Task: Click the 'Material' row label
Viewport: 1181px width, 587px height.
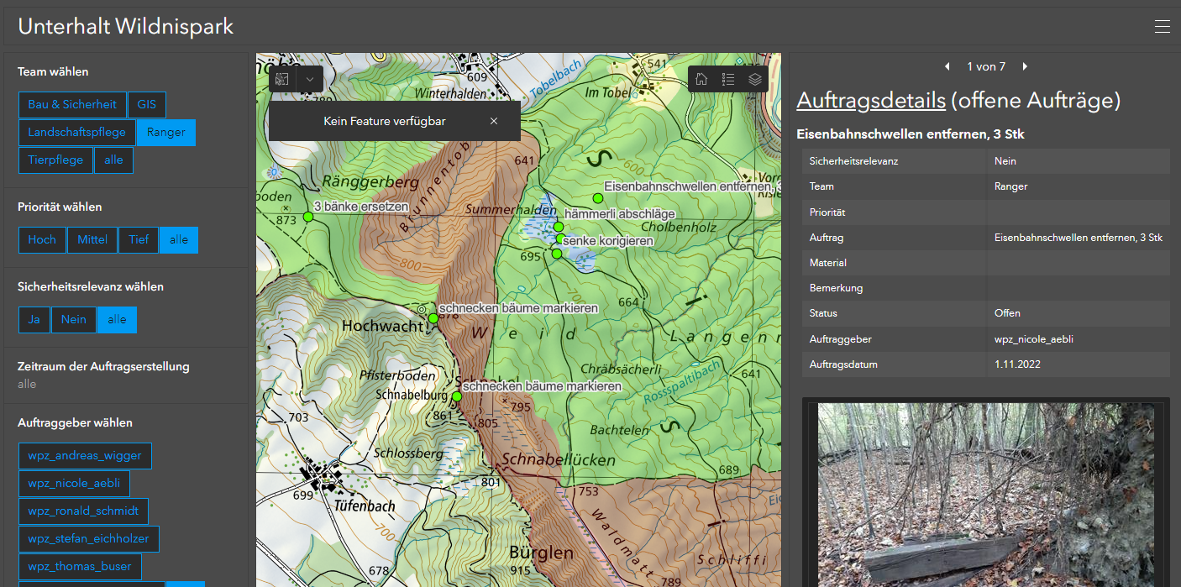Action: pyautogui.click(x=828, y=263)
